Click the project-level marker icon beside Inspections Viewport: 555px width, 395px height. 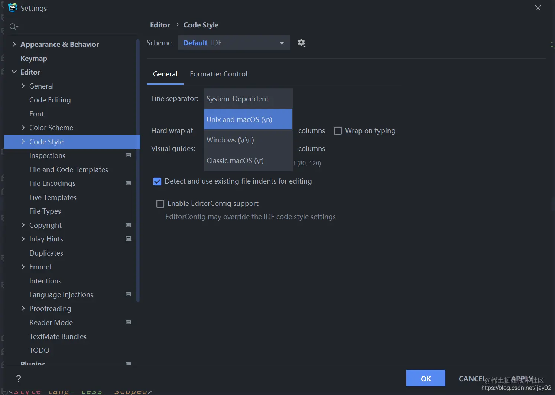pos(129,155)
